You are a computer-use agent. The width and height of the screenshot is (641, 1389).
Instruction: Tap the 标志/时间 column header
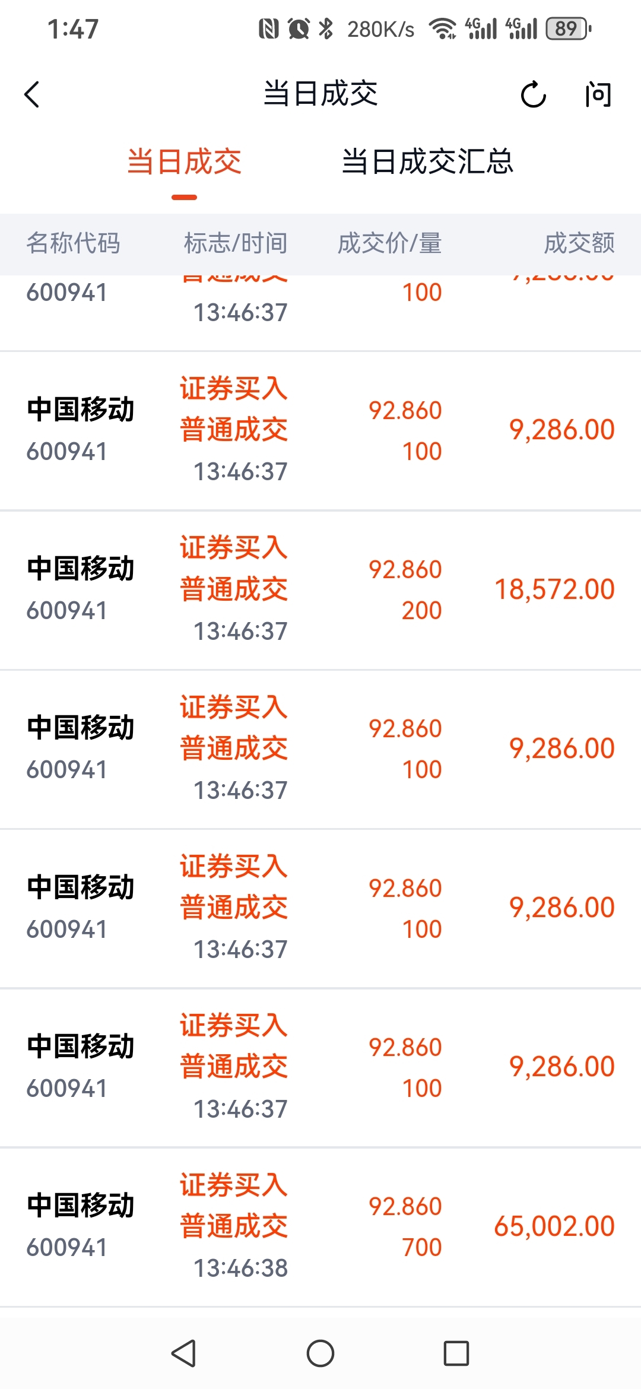pyautogui.click(x=236, y=243)
